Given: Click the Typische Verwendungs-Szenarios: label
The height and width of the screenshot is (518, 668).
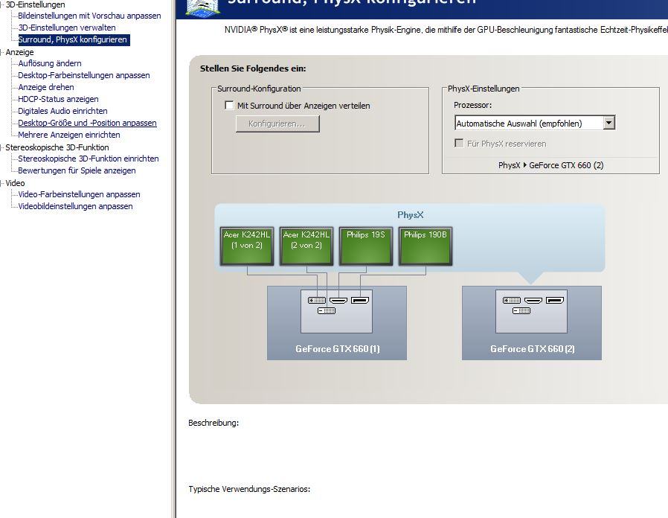Looking at the screenshot, I should coord(249,489).
